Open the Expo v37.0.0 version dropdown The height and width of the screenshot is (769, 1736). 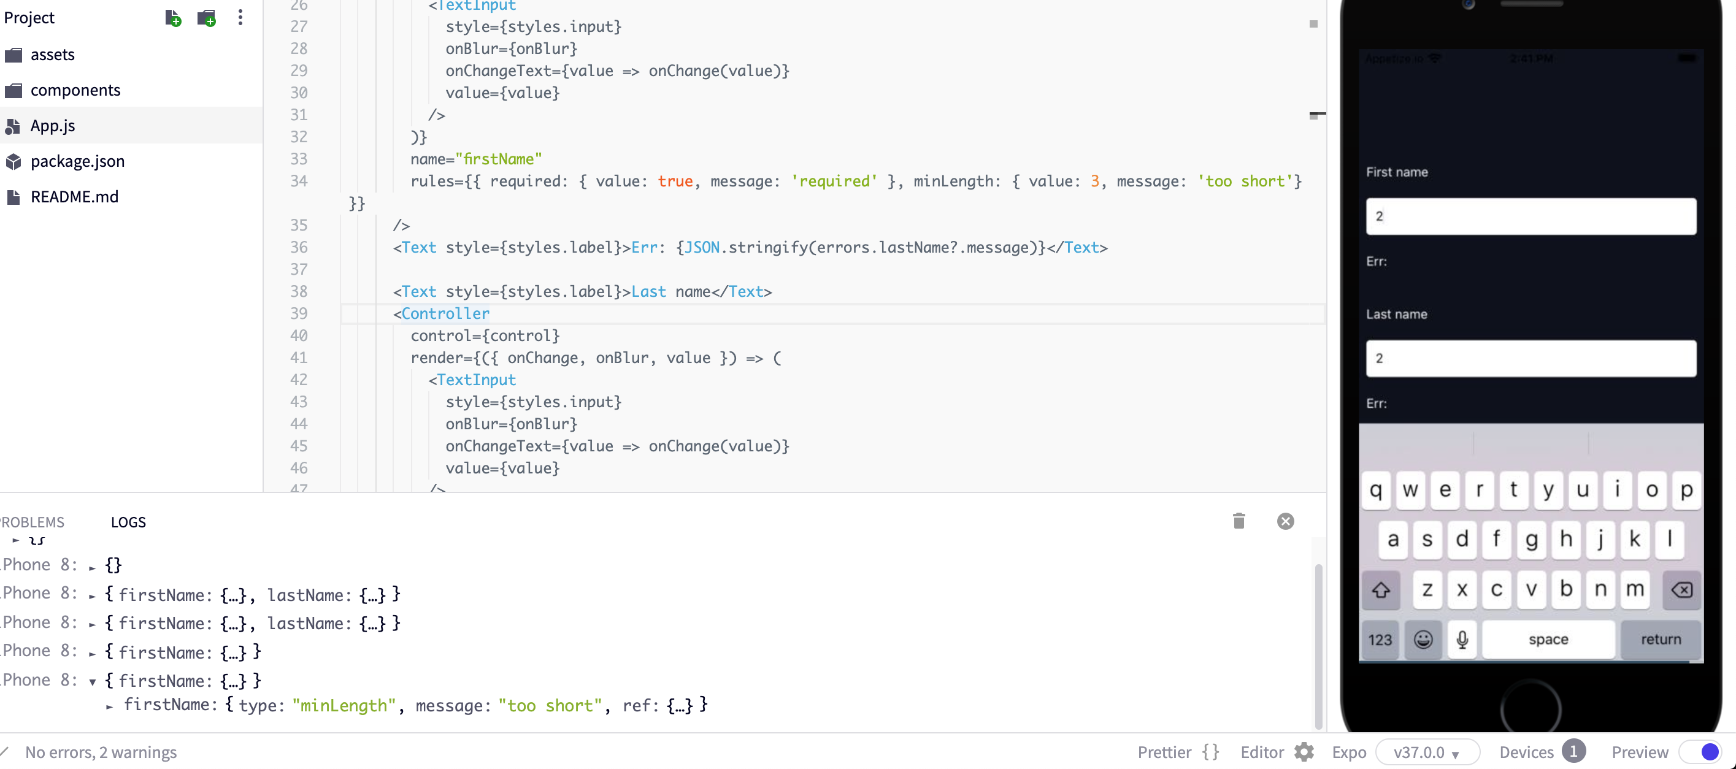pos(1427,752)
